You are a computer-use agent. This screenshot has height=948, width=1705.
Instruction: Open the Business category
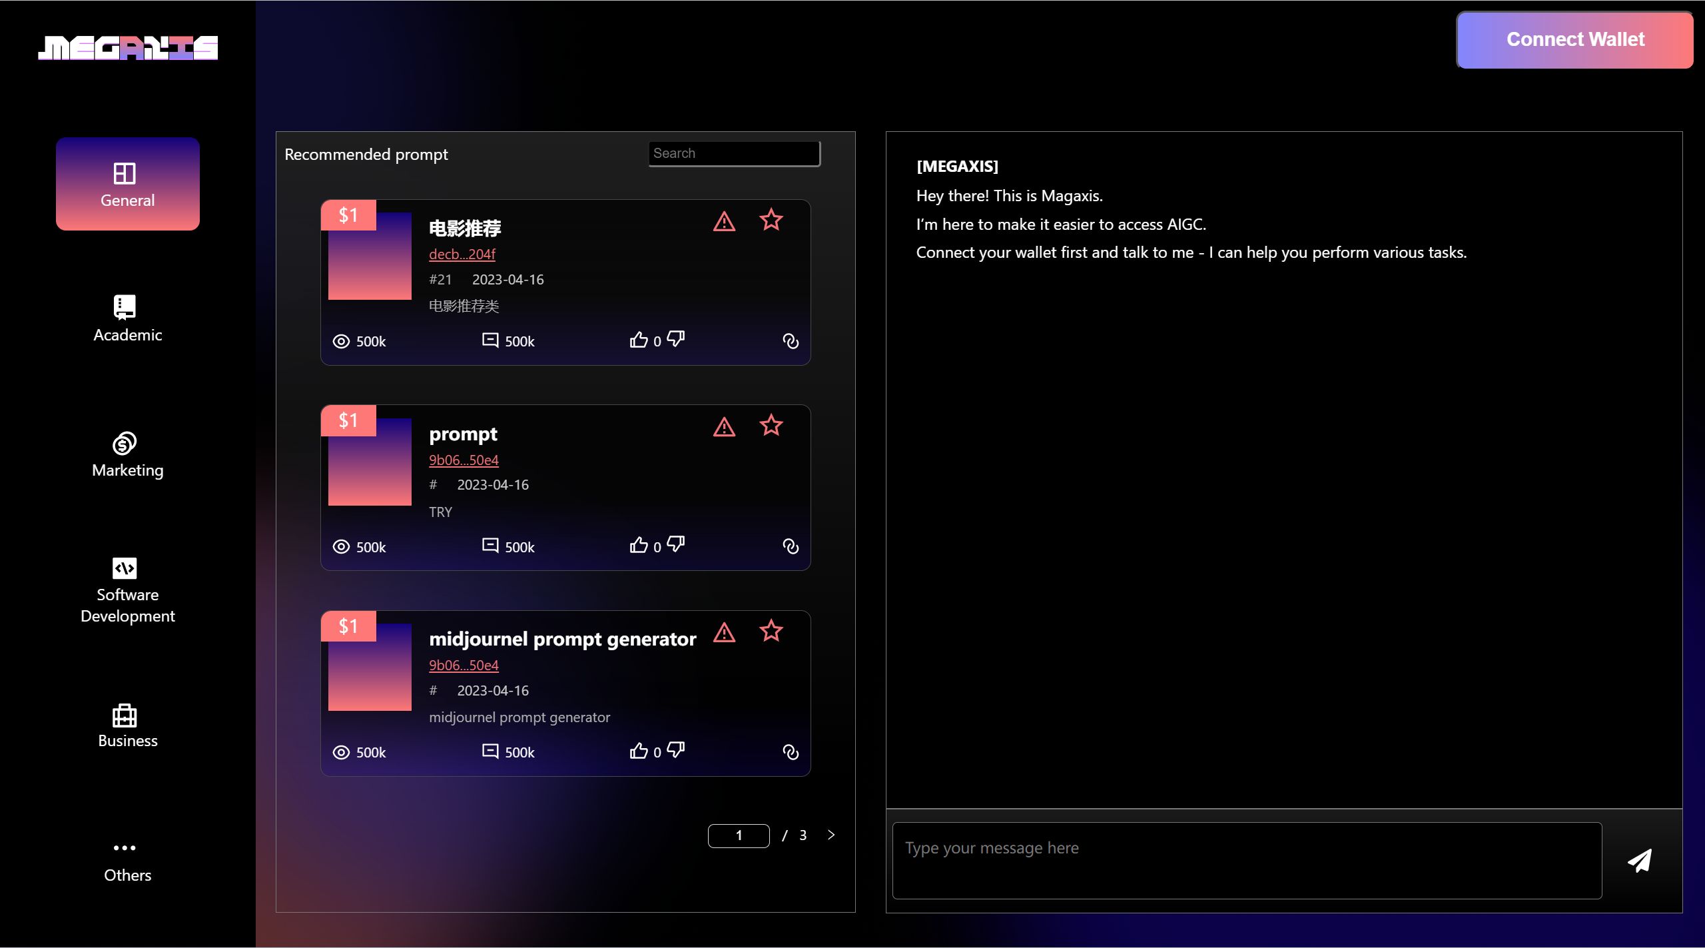128,726
